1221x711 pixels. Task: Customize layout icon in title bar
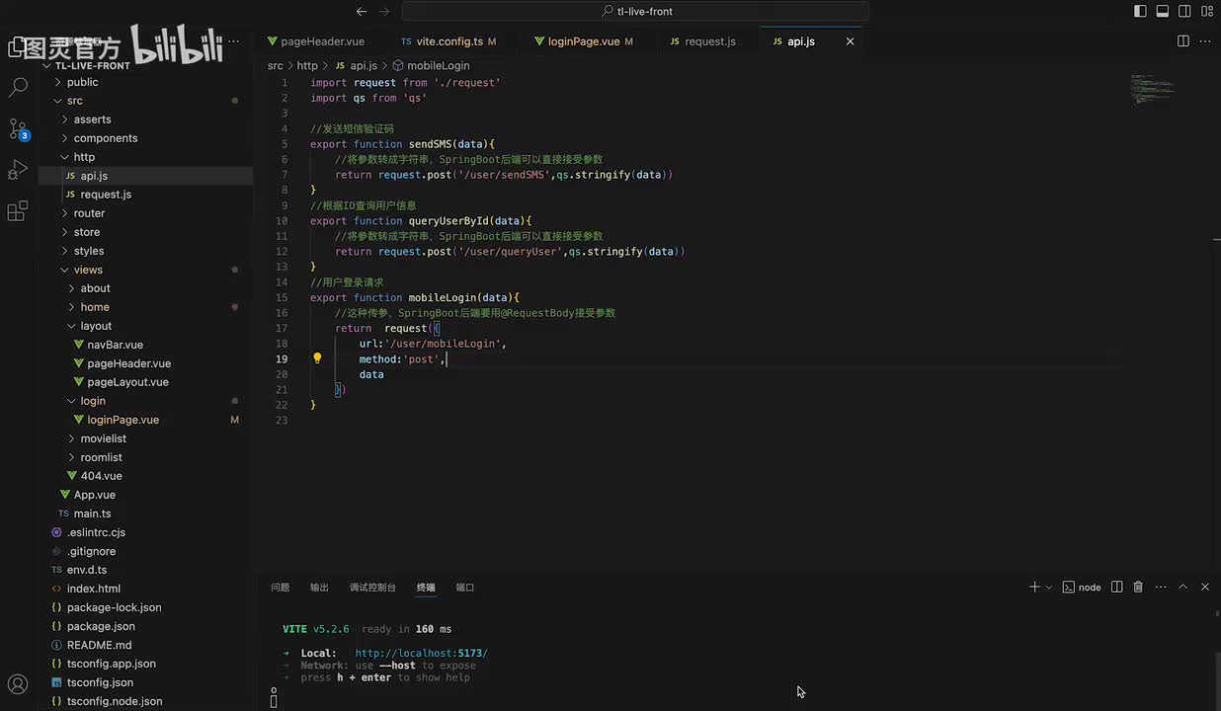[1207, 12]
